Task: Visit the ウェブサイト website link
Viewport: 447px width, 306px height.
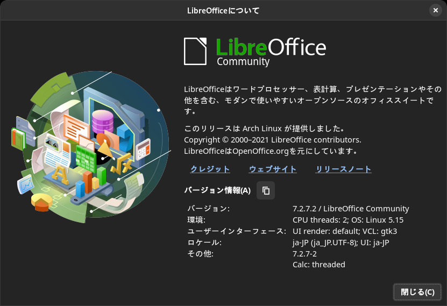Action: 273,169
